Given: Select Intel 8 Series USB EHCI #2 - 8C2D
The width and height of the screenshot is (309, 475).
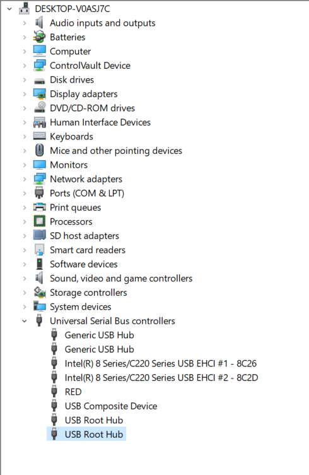Looking at the screenshot, I should [x=161, y=377].
